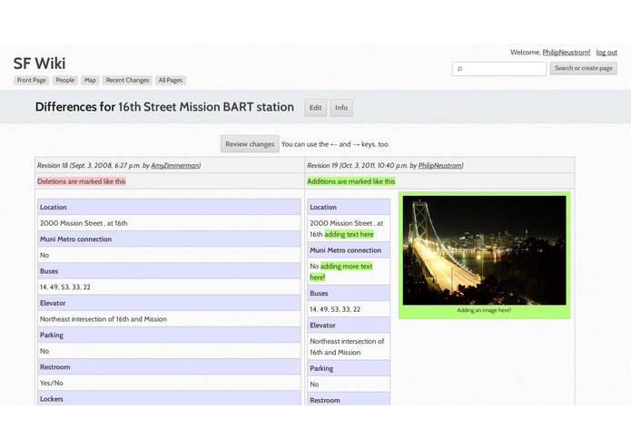Click Muni Metro connection header in Revision 18

169,239
